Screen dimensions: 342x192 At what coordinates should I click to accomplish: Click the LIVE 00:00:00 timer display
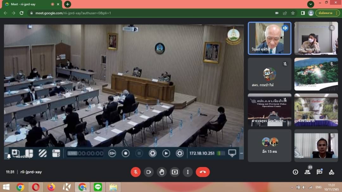point(85,153)
